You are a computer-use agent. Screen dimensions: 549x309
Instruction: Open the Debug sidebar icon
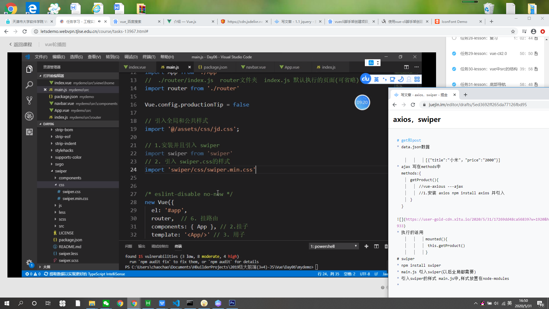coord(29,116)
